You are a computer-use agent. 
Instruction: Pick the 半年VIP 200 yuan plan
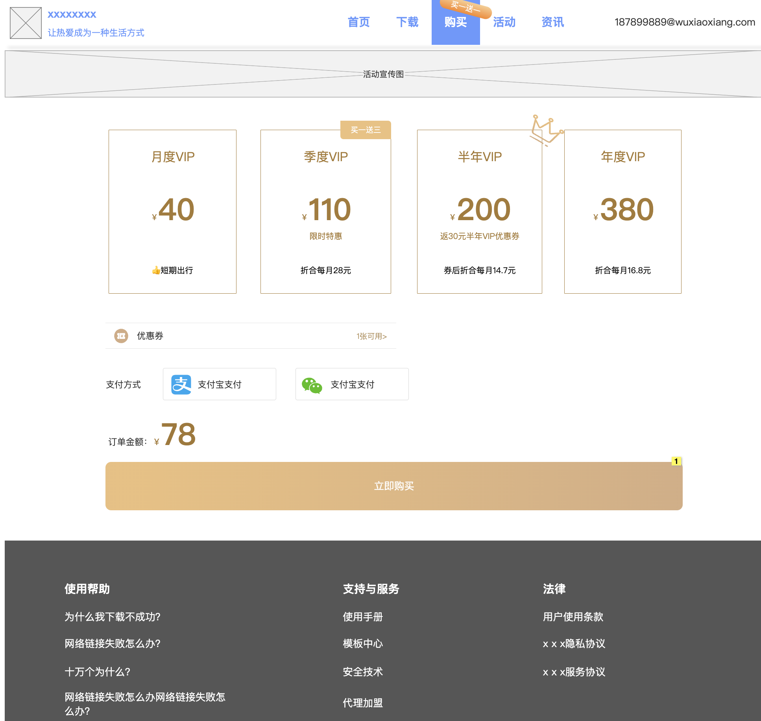(479, 212)
